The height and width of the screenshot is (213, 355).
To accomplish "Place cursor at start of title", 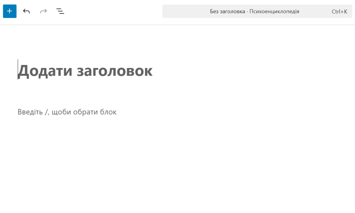I will click(18, 71).
